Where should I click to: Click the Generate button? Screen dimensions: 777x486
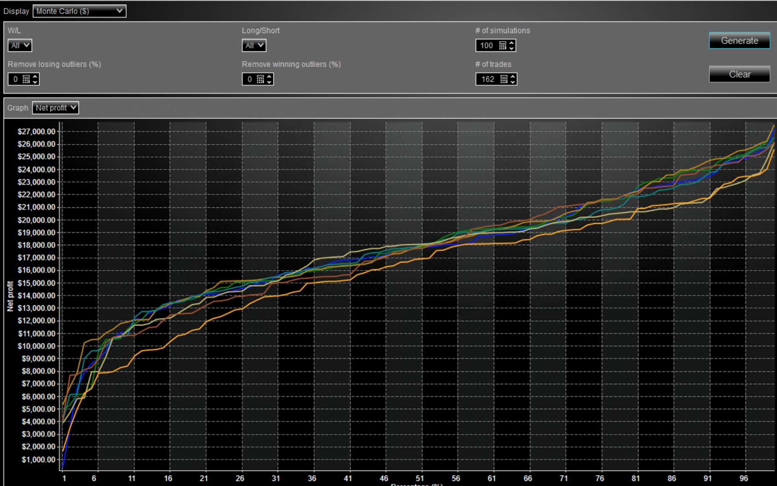(x=739, y=41)
